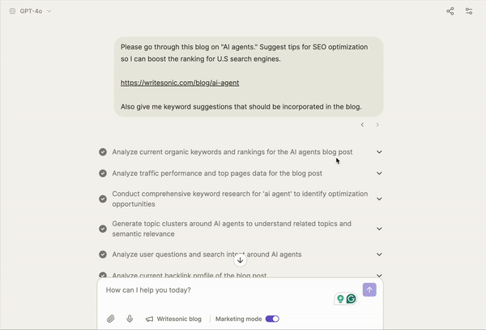The image size is (486, 330).
Task: Toggle the Marketing mode switch
Action: 272,319
